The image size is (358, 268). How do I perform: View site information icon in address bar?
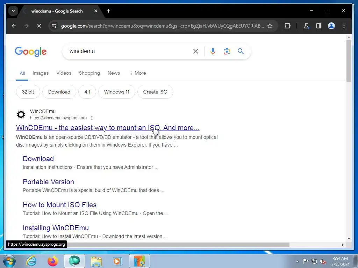(54, 26)
